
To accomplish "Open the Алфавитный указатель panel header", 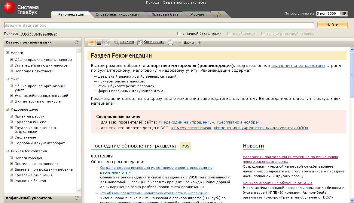I will 42,198.
